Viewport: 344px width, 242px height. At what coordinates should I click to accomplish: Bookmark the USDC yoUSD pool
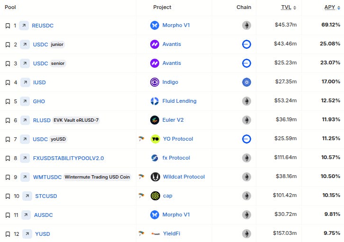click(8, 139)
